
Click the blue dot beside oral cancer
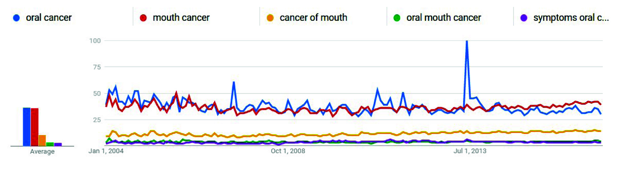[x=16, y=18]
